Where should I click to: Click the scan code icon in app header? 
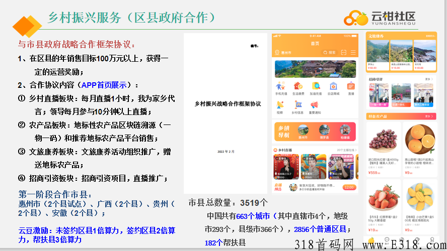click(x=344, y=53)
